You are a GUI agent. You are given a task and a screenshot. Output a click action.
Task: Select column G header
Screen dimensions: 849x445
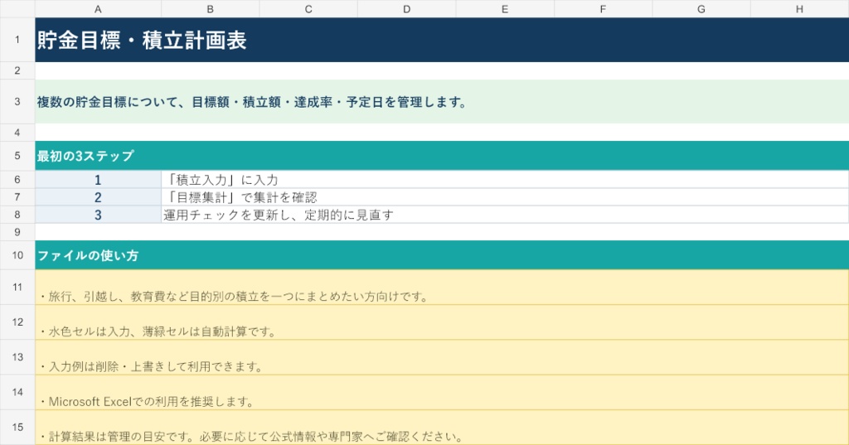click(701, 8)
